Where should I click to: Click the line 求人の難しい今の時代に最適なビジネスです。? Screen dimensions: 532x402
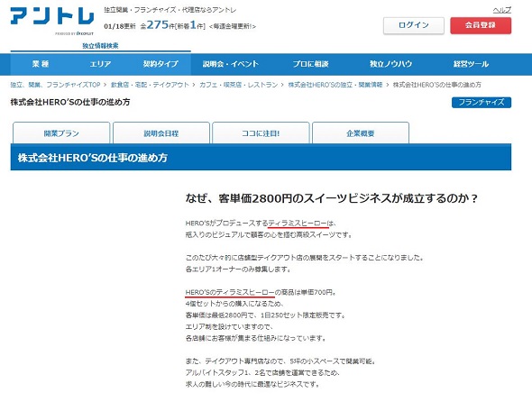point(252,384)
